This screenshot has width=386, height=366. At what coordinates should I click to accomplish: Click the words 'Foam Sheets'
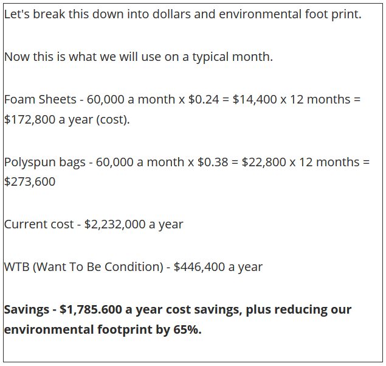click(x=40, y=99)
